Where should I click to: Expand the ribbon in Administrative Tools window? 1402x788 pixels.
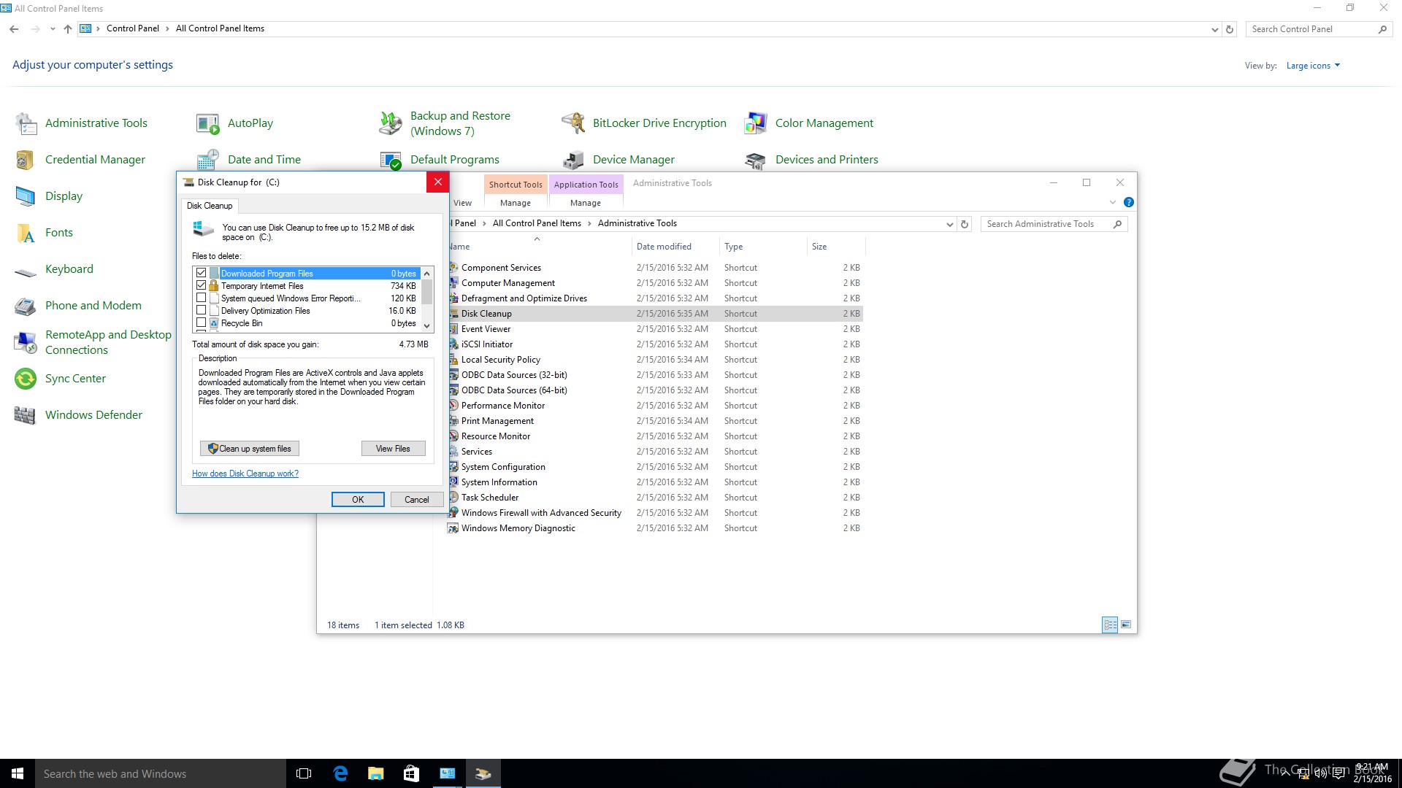(1112, 202)
